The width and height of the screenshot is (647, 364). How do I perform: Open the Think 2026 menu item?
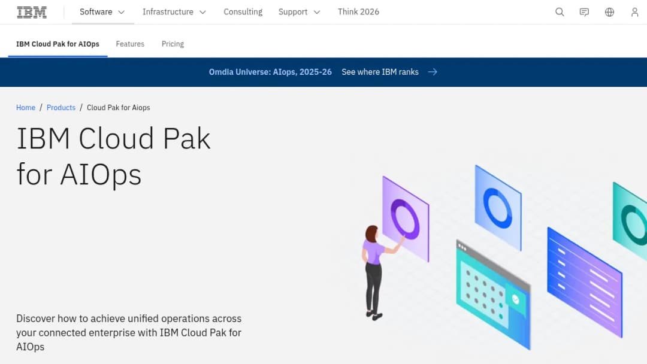tap(358, 12)
